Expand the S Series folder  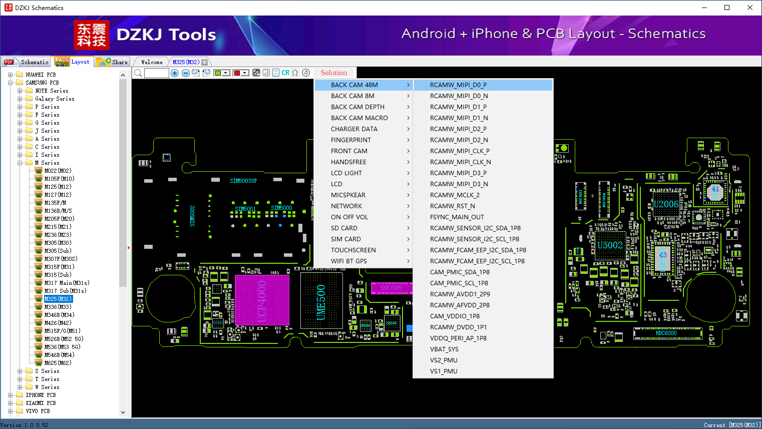click(20, 371)
